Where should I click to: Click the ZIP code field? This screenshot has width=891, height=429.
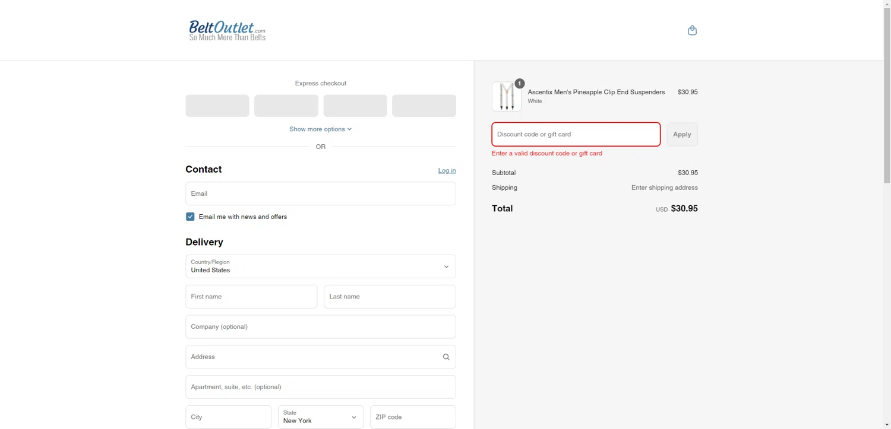(413, 417)
